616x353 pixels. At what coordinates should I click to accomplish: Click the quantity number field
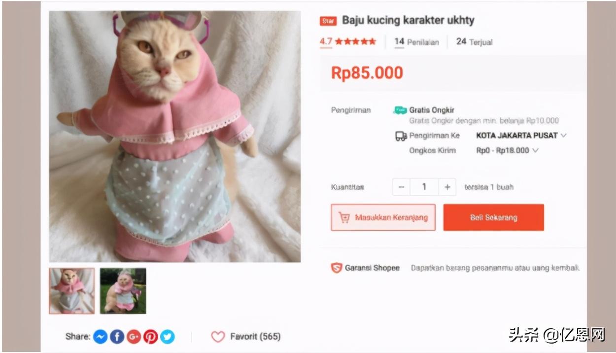pyautogui.click(x=424, y=187)
